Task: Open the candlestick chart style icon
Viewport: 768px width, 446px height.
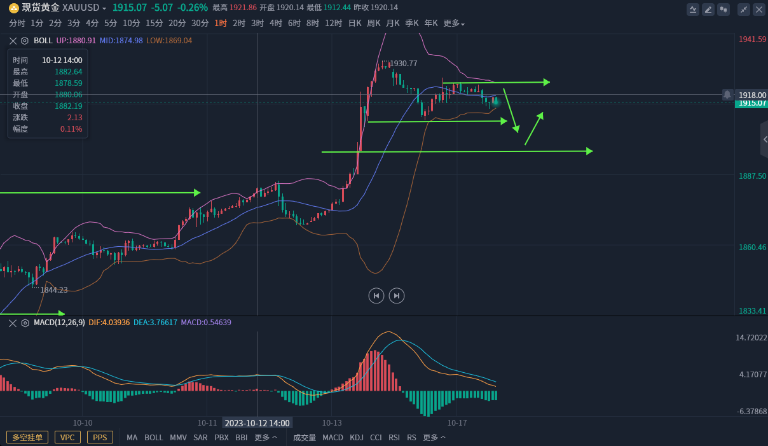Action: (x=723, y=9)
